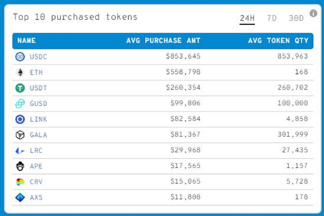
Task: Open the GALA token link
Action: tap(38, 135)
